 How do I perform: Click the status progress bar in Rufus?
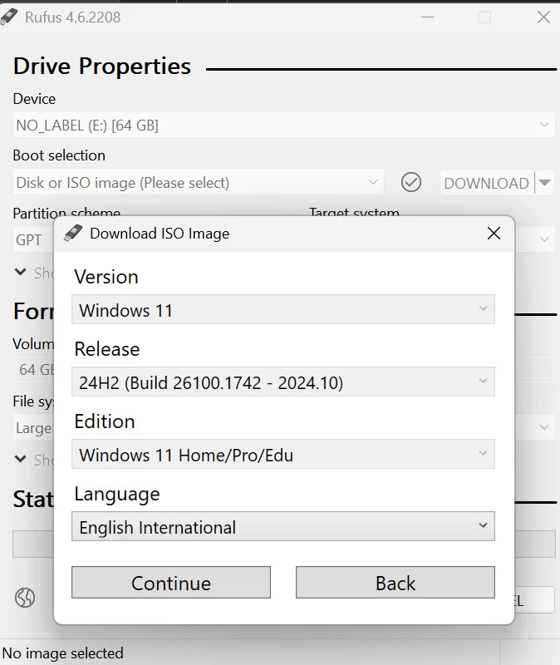(x=33, y=544)
